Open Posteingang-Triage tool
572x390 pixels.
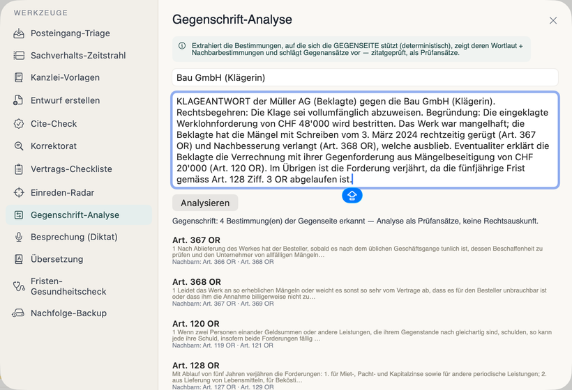[79, 33]
